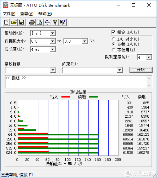Viewport: 157px width, 178px height.
Task: Open the 0.5 packet size start dropdown
Action: [x=52, y=41]
